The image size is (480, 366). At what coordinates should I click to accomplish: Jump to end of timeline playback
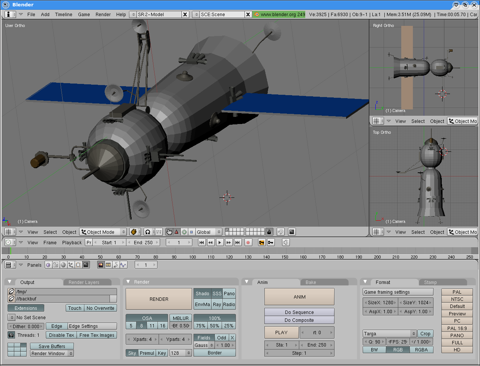tap(237, 242)
